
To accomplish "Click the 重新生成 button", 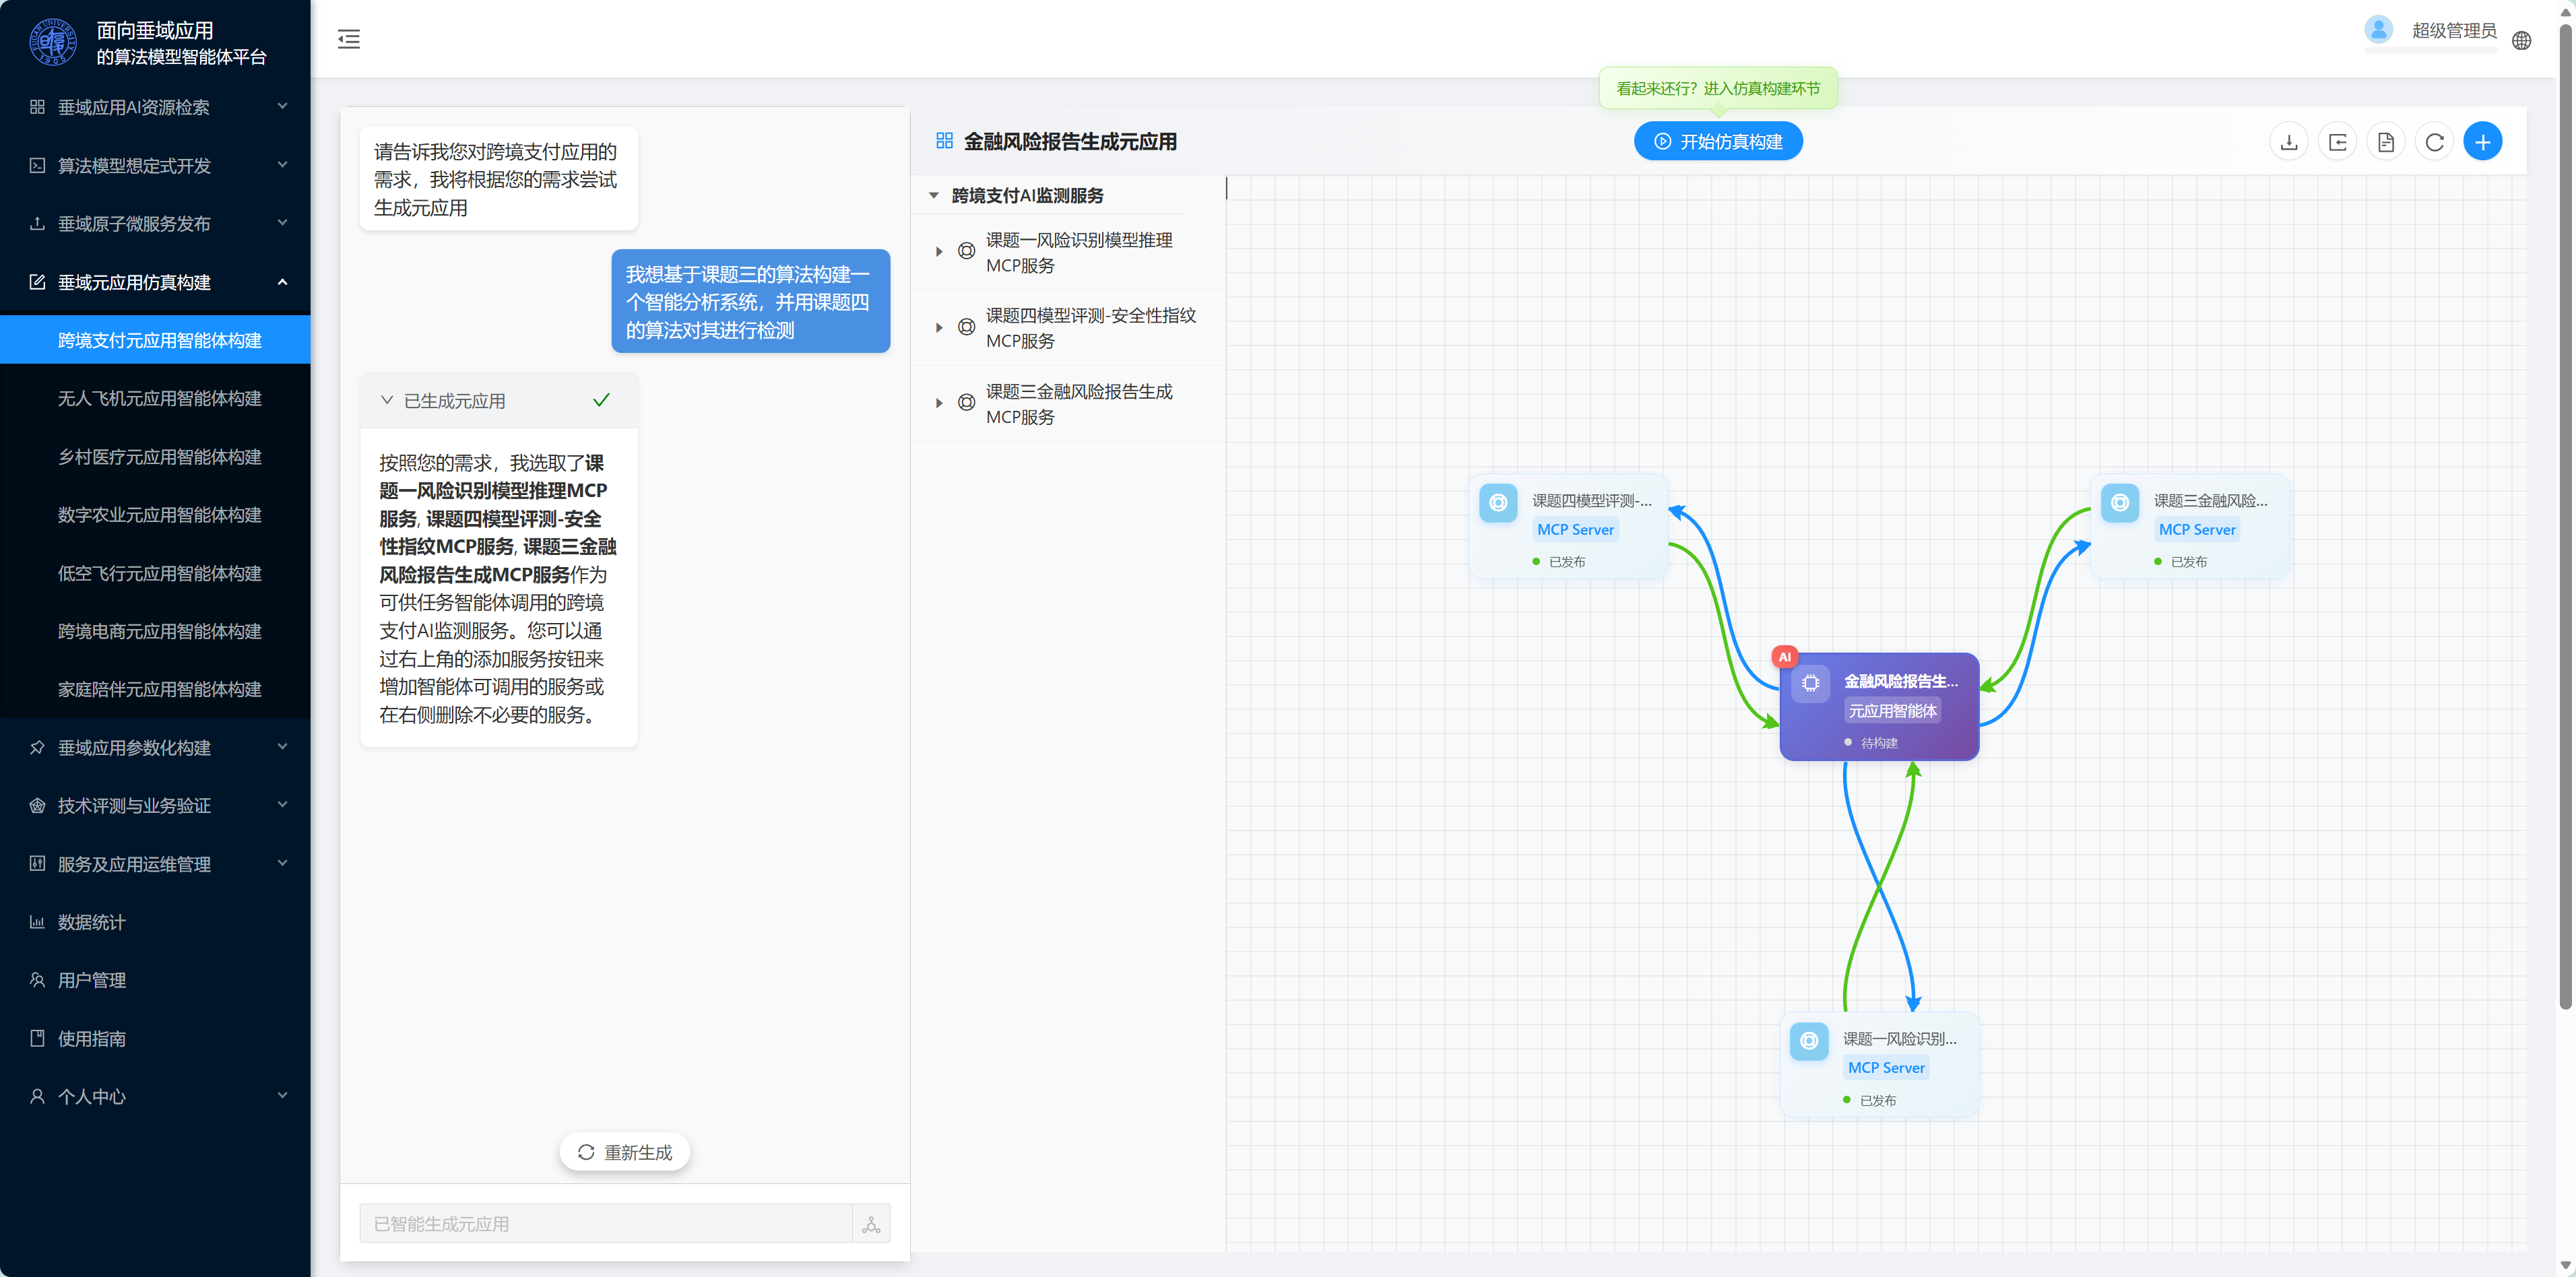I will (625, 1152).
